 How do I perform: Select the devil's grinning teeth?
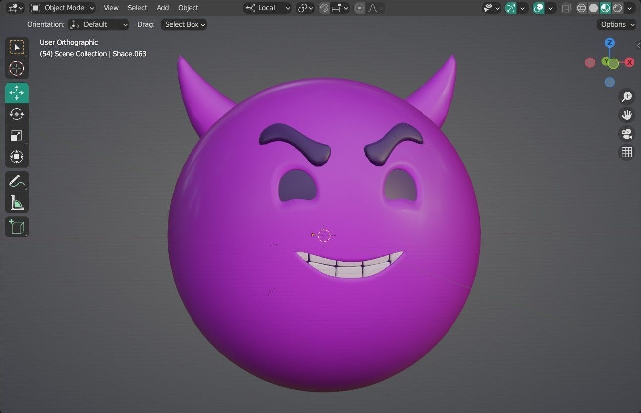click(x=350, y=264)
